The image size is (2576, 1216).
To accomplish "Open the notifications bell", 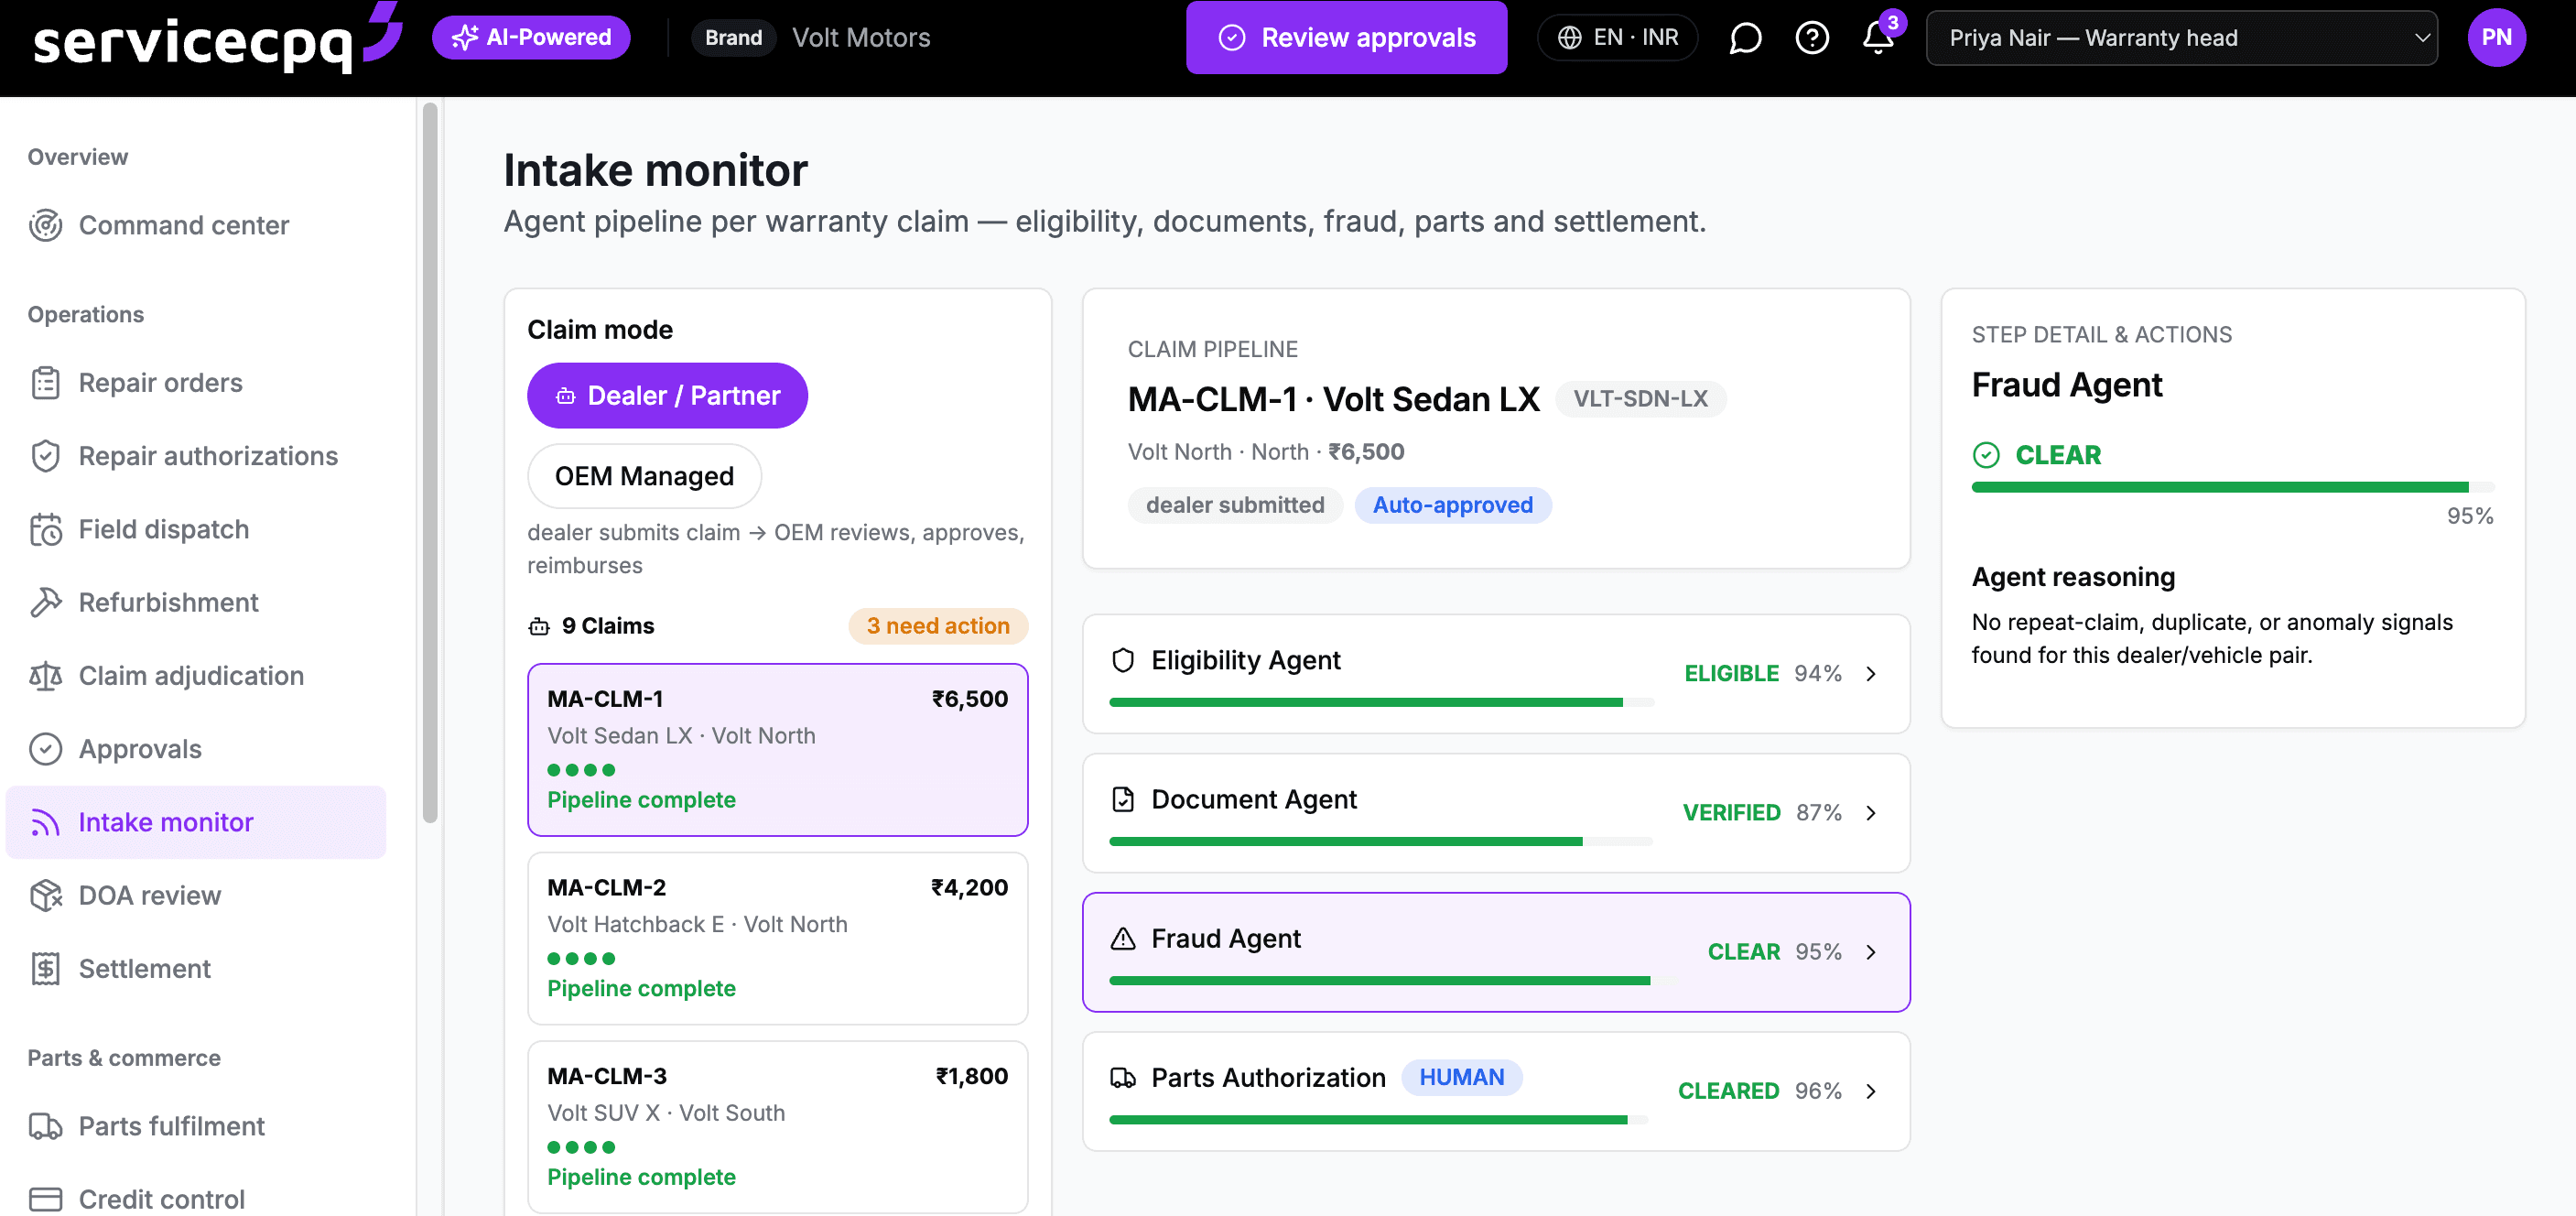I will click(1878, 38).
